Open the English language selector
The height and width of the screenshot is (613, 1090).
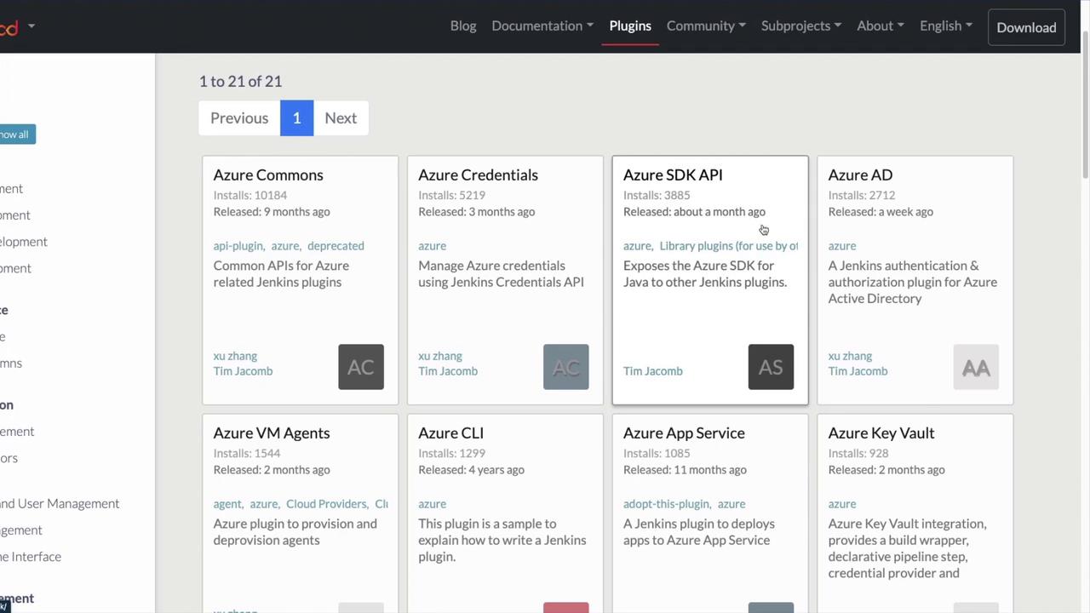pos(945,26)
